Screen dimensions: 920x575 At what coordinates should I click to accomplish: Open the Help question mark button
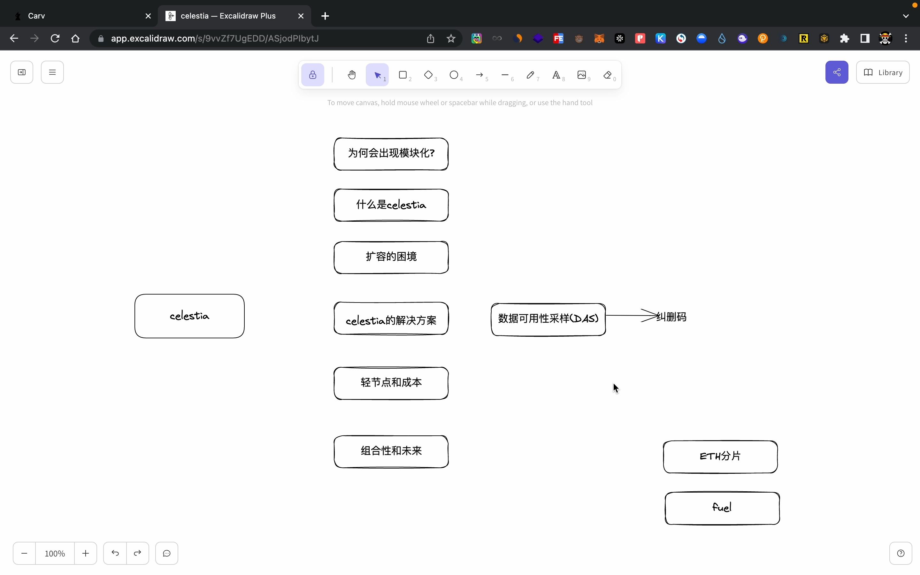pos(901,553)
